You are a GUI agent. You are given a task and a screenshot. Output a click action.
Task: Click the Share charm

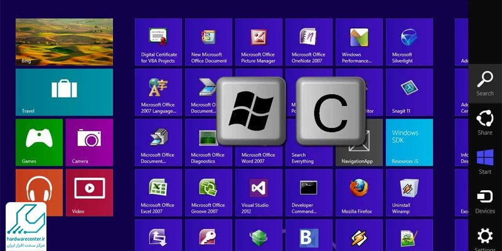point(485,122)
